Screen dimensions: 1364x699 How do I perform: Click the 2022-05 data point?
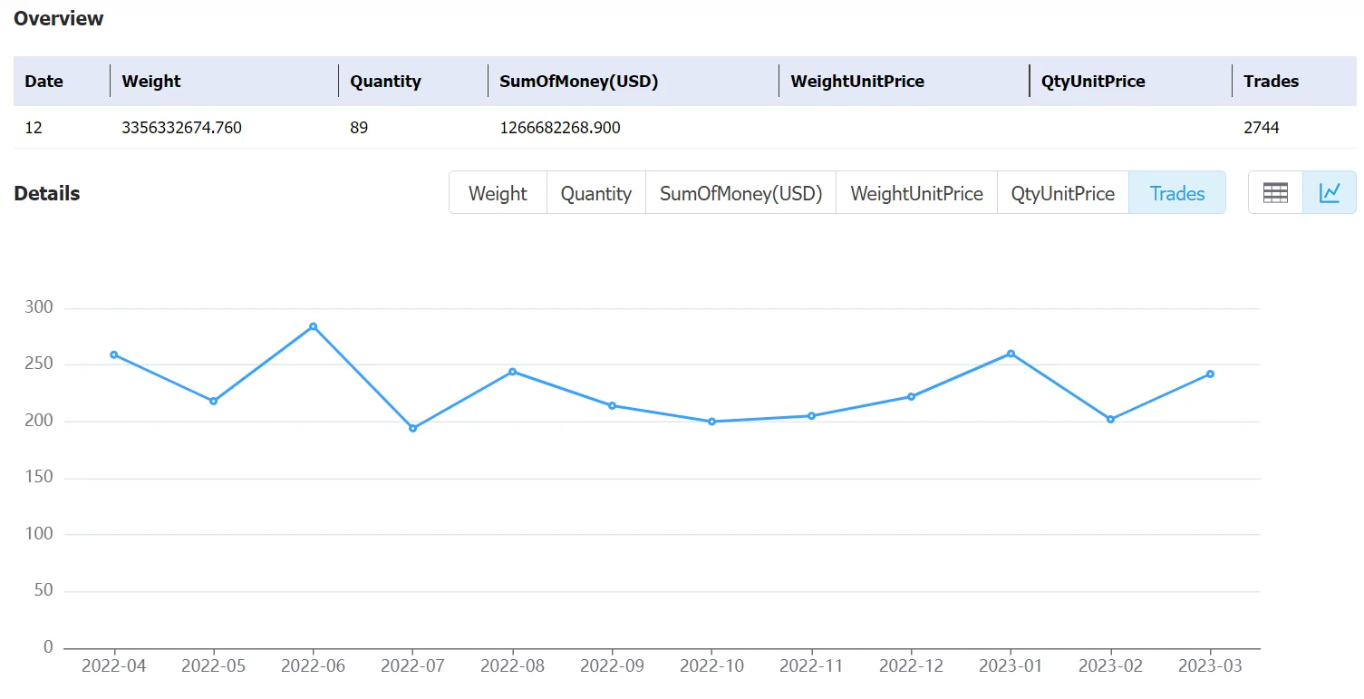(x=214, y=401)
